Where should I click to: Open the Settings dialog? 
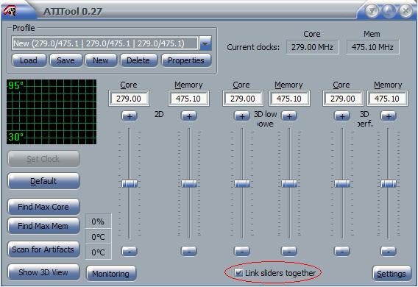[392, 274]
